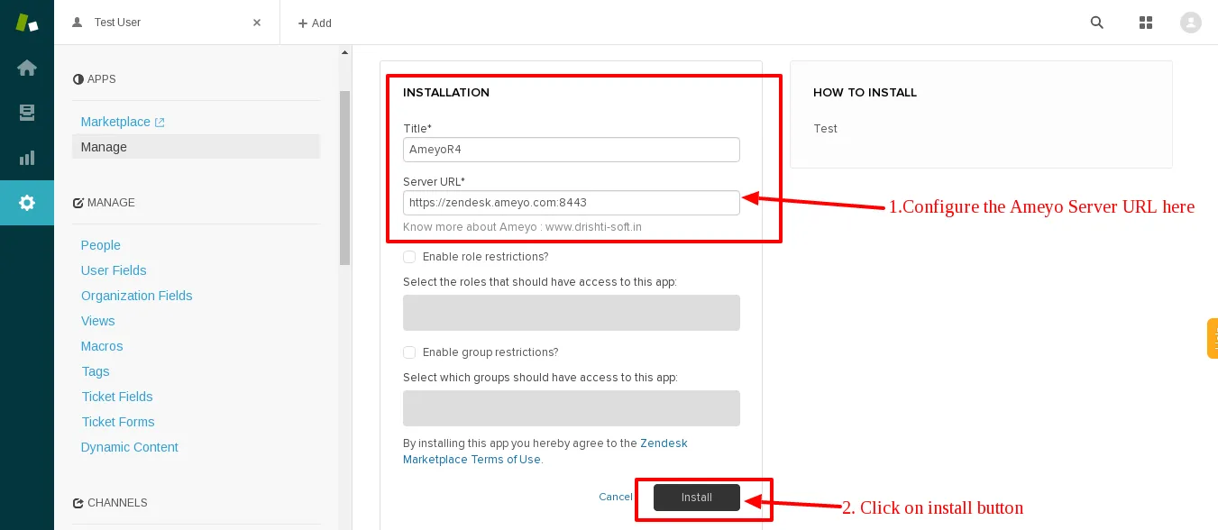Click the INSTALLATION heading
The image size is (1218, 530).
446,93
